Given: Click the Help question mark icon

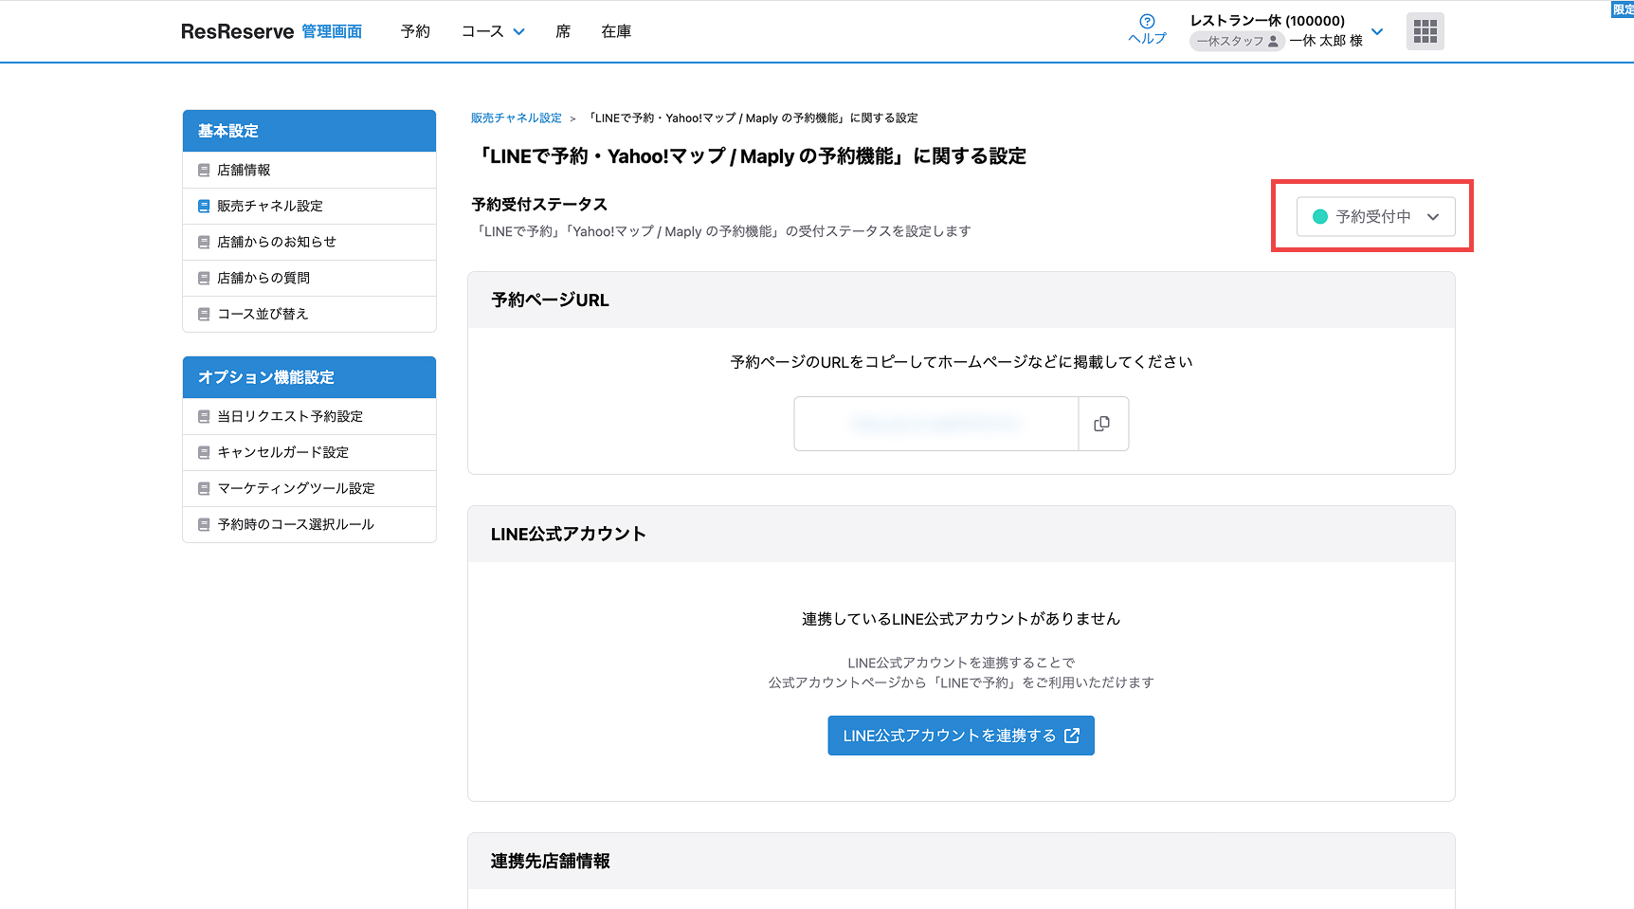Looking at the screenshot, I should (x=1147, y=22).
